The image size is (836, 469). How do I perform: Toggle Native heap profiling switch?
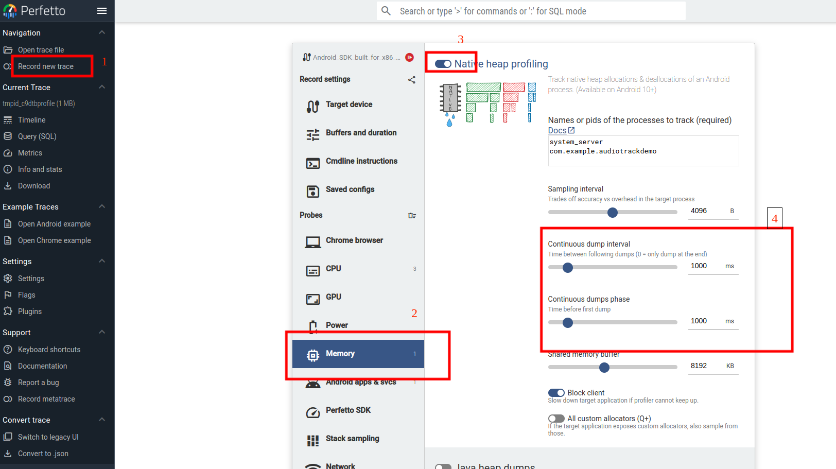coord(443,64)
